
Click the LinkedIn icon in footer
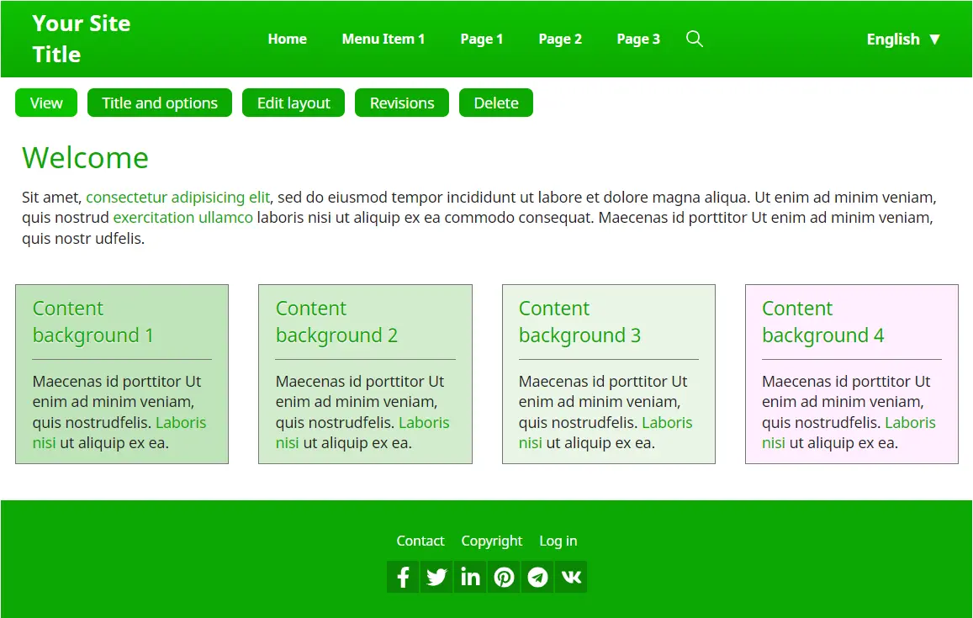[x=470, y=577]
